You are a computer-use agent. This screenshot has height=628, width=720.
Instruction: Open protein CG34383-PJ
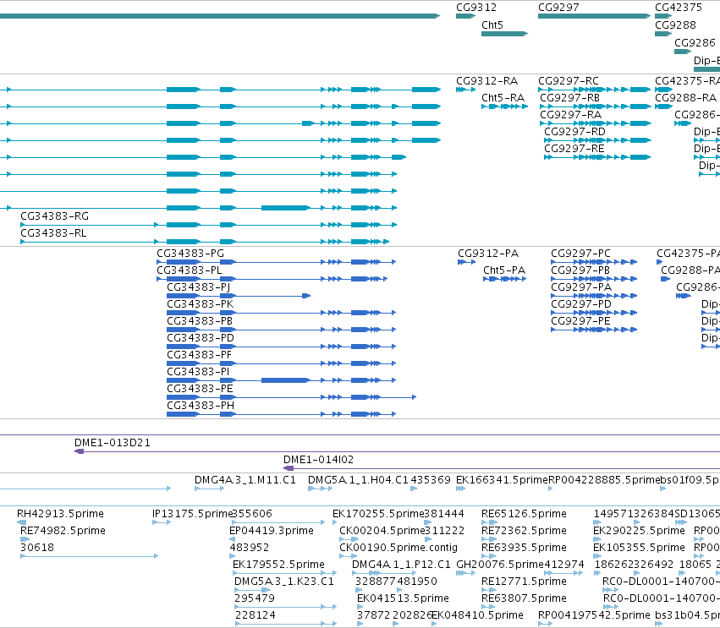[x=239, y=296]
